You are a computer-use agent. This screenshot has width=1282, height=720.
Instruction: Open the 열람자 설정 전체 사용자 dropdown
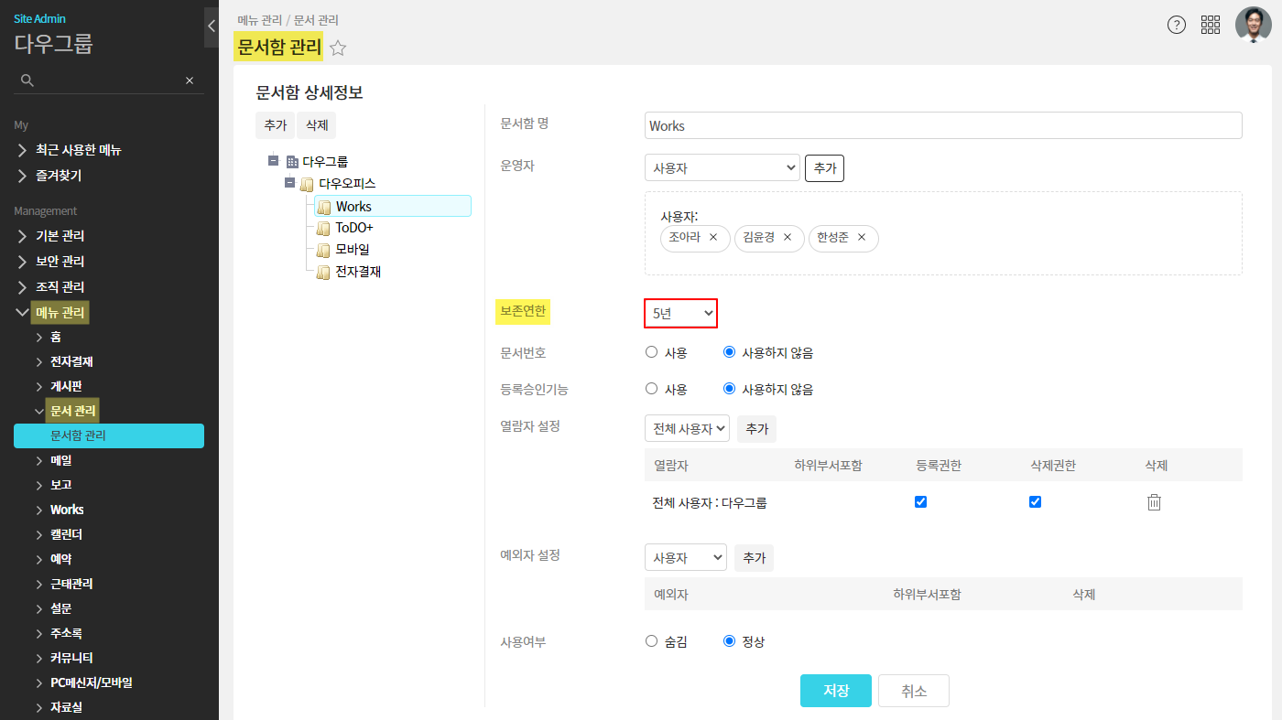click(687, 428)
